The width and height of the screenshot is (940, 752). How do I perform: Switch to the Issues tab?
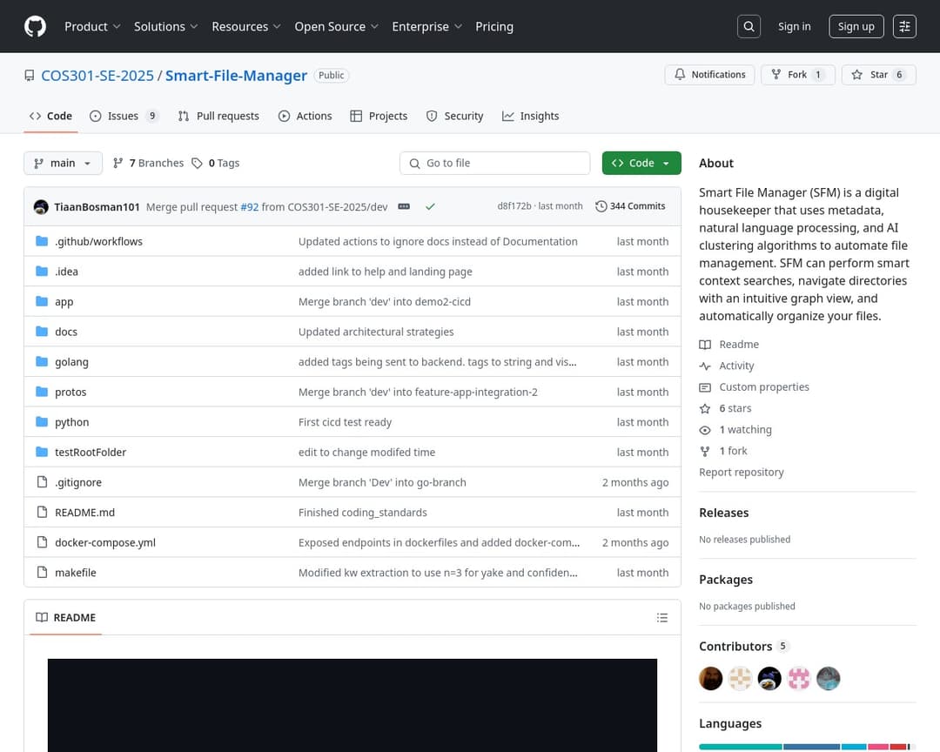(x=124, y=116)
